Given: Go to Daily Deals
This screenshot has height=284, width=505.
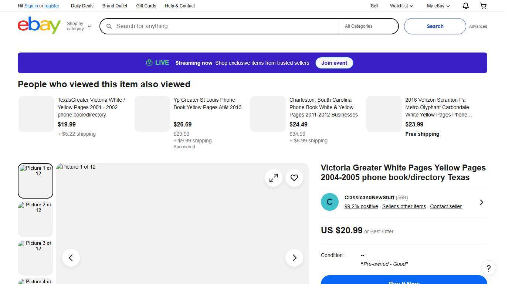Looking at the screenshot, I should [82, 6].
